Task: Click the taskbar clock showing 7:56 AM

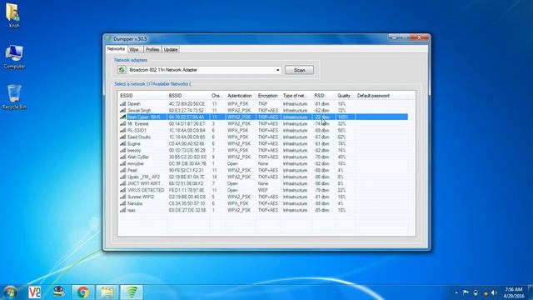Action: [x=514, y=292]
